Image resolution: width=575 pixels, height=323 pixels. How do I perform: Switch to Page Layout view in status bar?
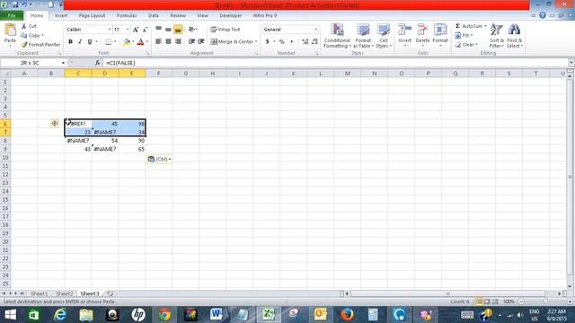(x=487, y=301)
